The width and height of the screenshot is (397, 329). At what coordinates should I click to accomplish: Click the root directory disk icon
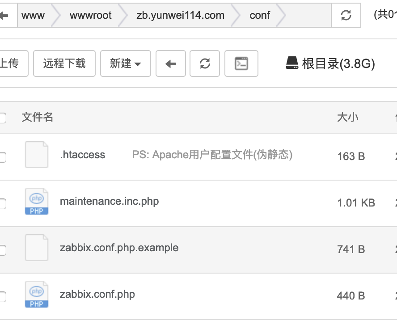pos(292,63)
